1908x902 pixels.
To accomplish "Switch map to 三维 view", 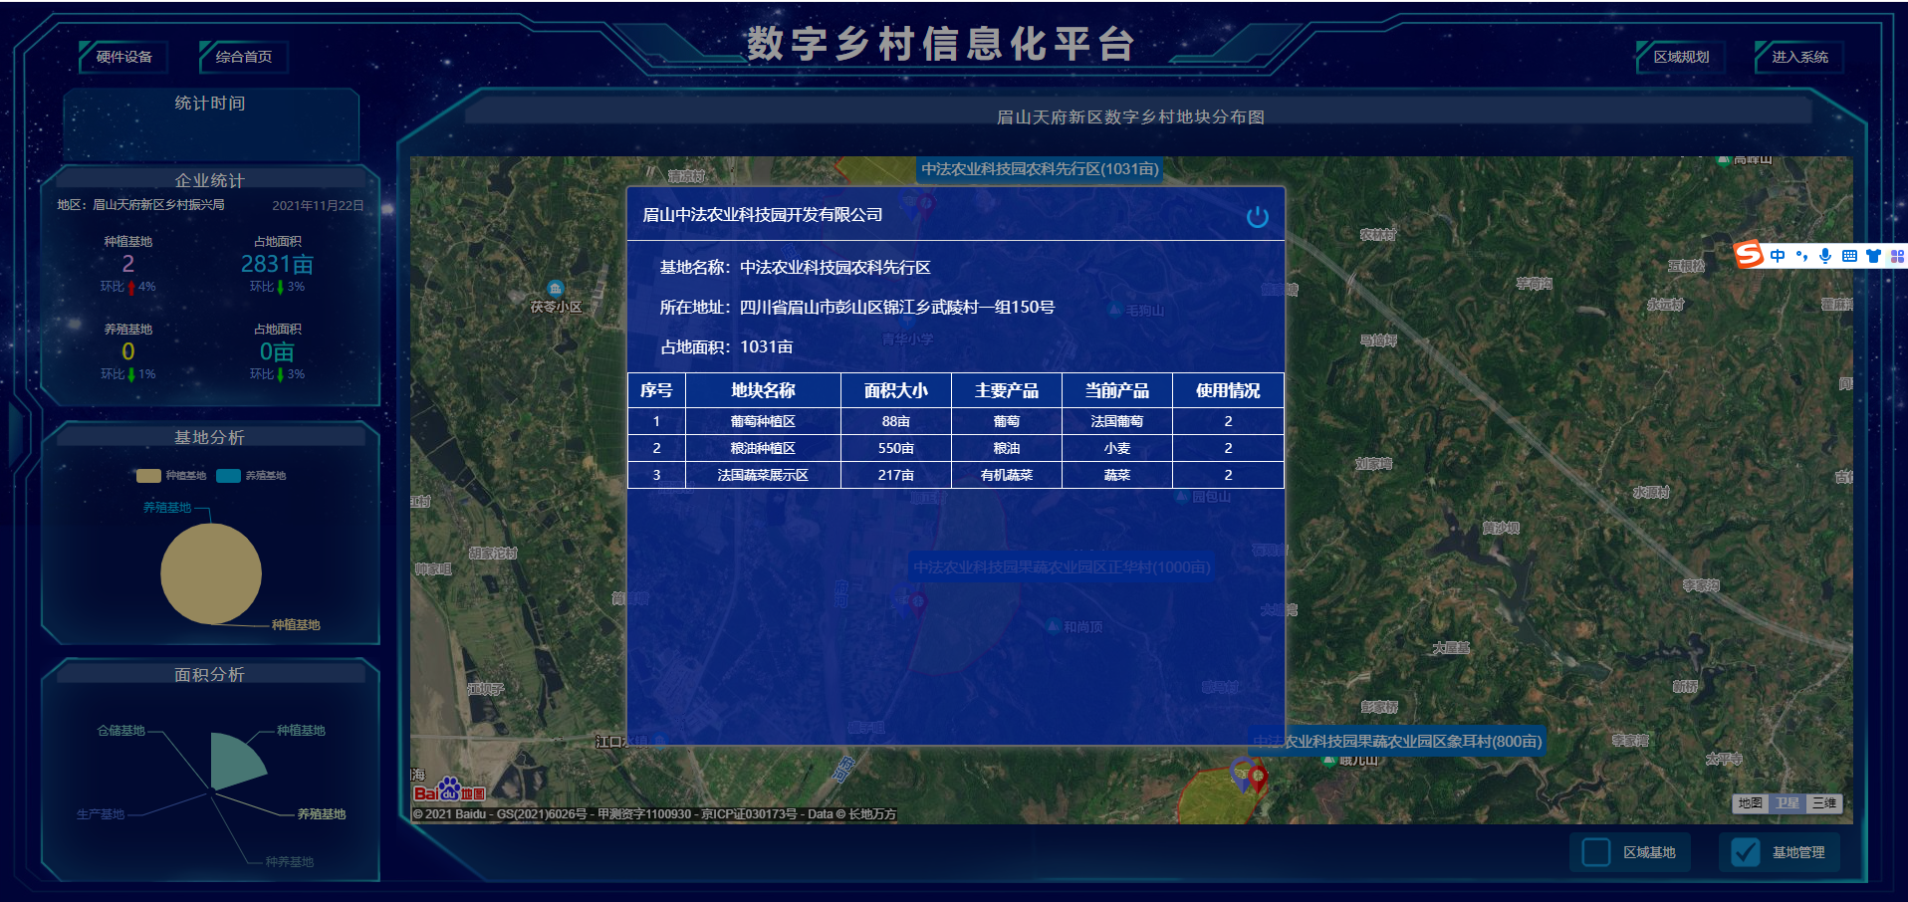I will coord(1823,803).
